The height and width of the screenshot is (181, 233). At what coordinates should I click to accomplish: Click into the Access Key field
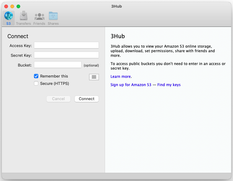click(66, 45)
